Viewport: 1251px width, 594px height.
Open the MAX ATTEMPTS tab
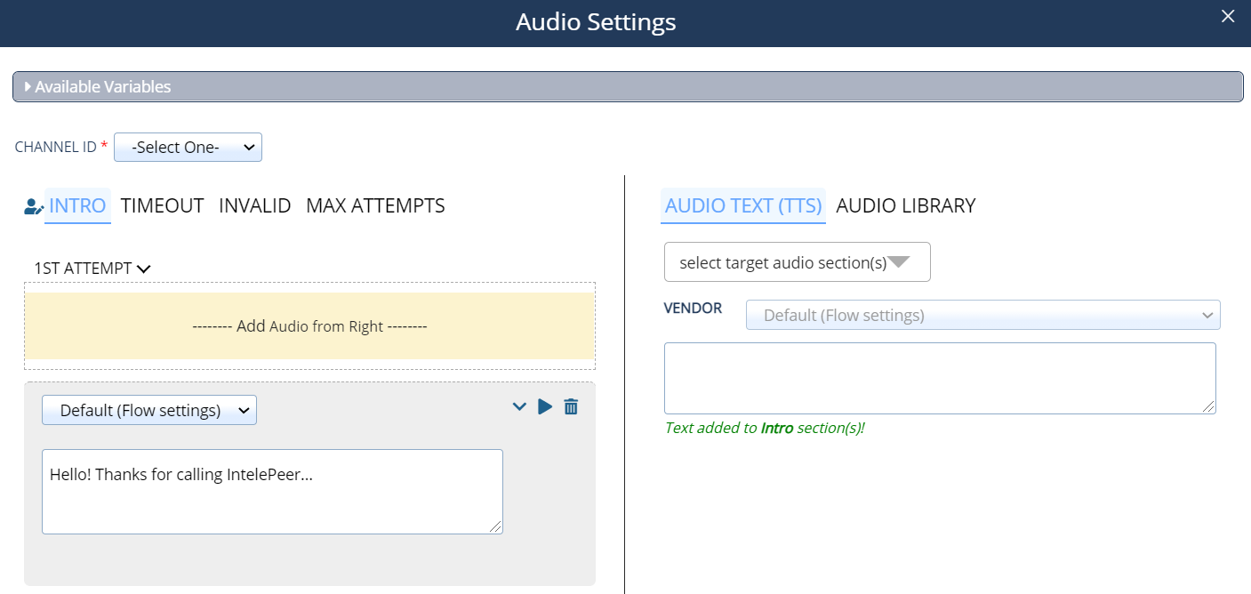[375, 205]
